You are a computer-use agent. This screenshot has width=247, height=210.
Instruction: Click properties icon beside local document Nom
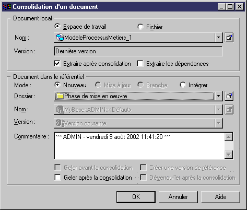pos(229,38)
